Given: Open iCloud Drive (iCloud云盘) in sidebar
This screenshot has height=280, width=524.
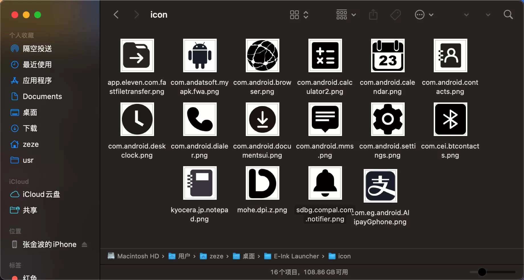Looking at the screenshot, I should point(35,194).
